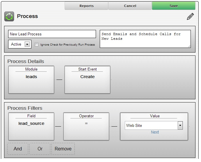The height and width of the screenshot is (162, 201).
Task: Remove the current process filter
Action: [63, 149]
